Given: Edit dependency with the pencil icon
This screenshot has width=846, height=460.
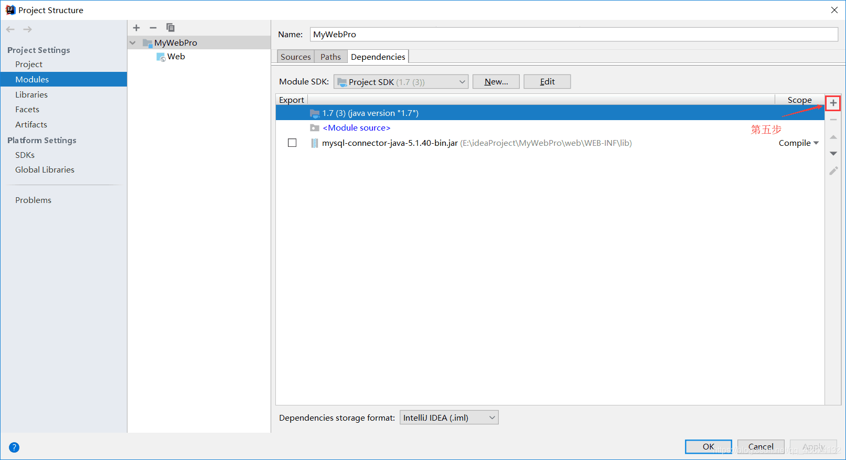Looking at the screenshot, I should 833,170.
